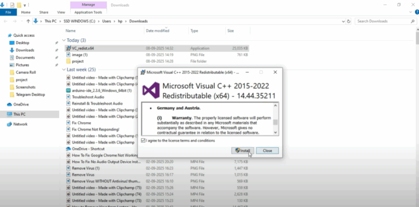The height and width of the screenshot is (207, 419).
Task: Click the Close button in the installer
Action: 267,151
